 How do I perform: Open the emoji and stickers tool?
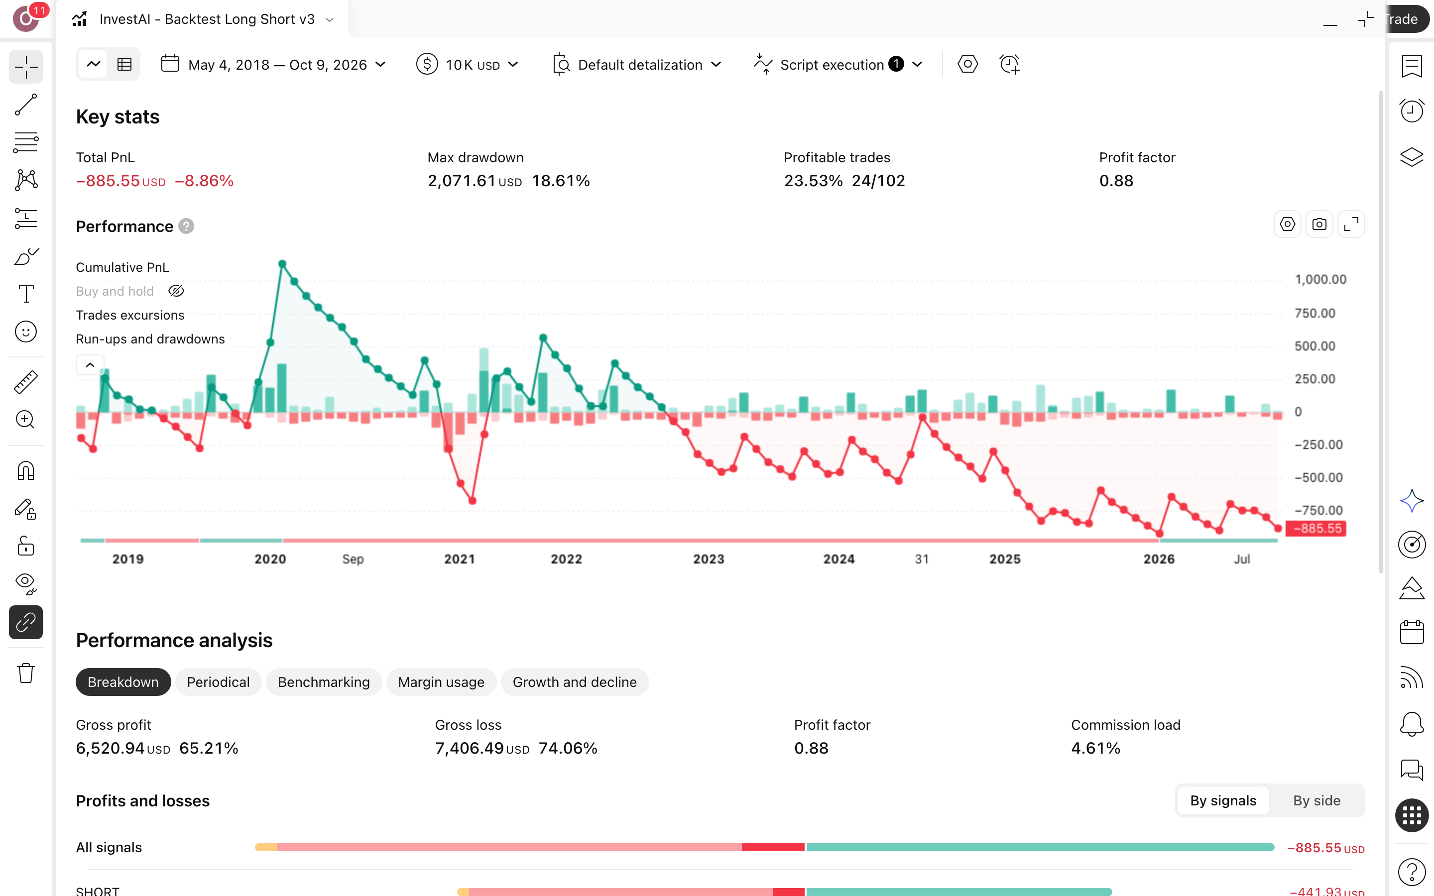coord(26,332)
